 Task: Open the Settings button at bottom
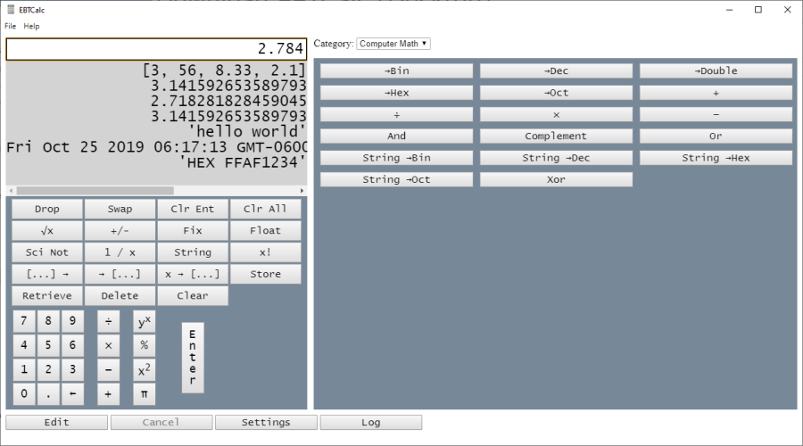pos(266,422)
